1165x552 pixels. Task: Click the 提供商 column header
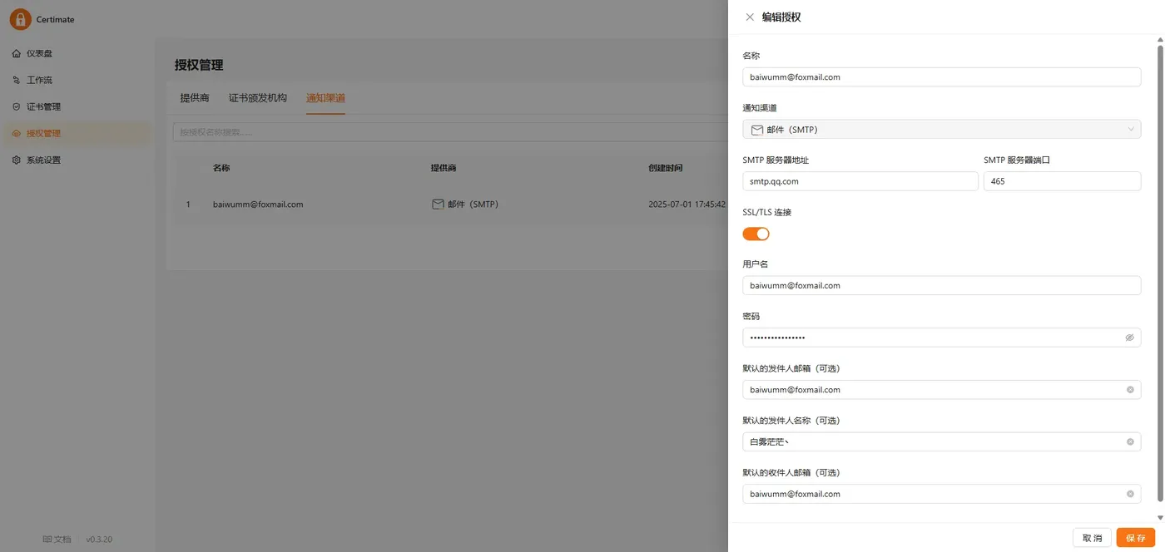(x=444, y=168)
